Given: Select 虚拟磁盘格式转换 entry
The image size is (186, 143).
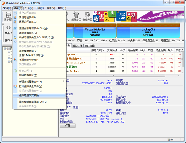Looking at the screenshot, I should click(x=39, y=95).
